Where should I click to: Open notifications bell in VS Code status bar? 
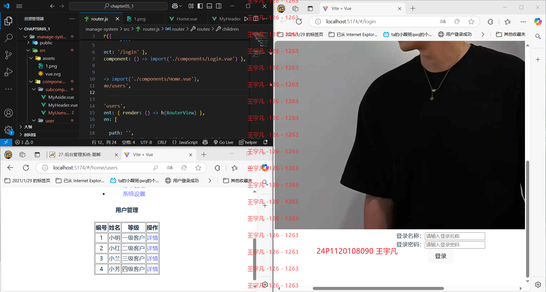[x=265, y=142]
